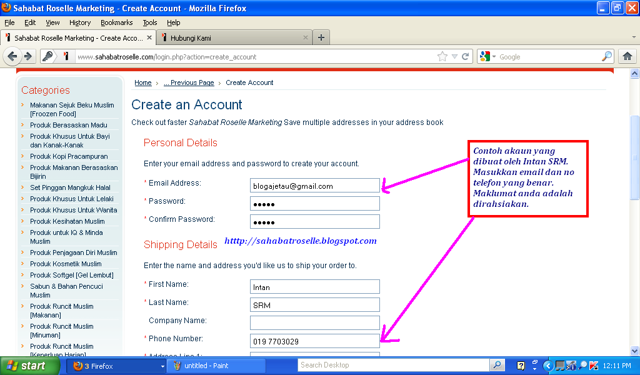Expand hidden tray icons with round arrow
Image resolution: width=640 pixels, height=375 pixels.
point(547,366)
